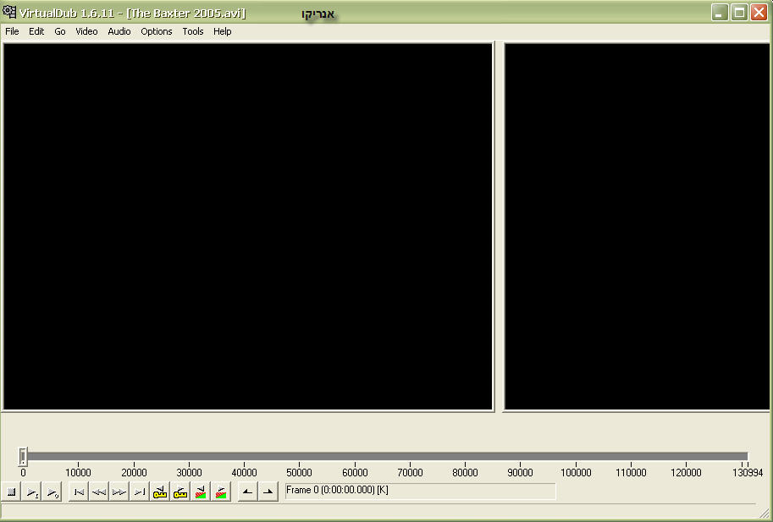Go to the next key frame
773x522 pixels.
click(x=180, y=492)
